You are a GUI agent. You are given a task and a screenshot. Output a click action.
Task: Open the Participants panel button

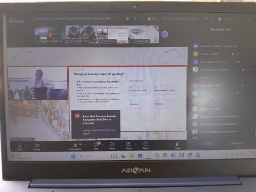(x=75, y=147)
